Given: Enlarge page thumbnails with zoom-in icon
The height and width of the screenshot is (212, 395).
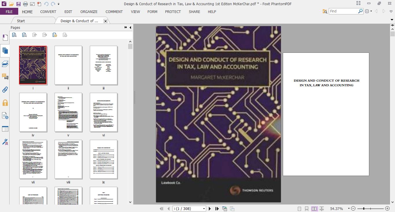Looking at the screenshot, I should coord(14,35).
